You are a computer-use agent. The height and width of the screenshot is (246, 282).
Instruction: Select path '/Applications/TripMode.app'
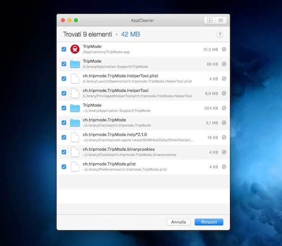point(106,52)
